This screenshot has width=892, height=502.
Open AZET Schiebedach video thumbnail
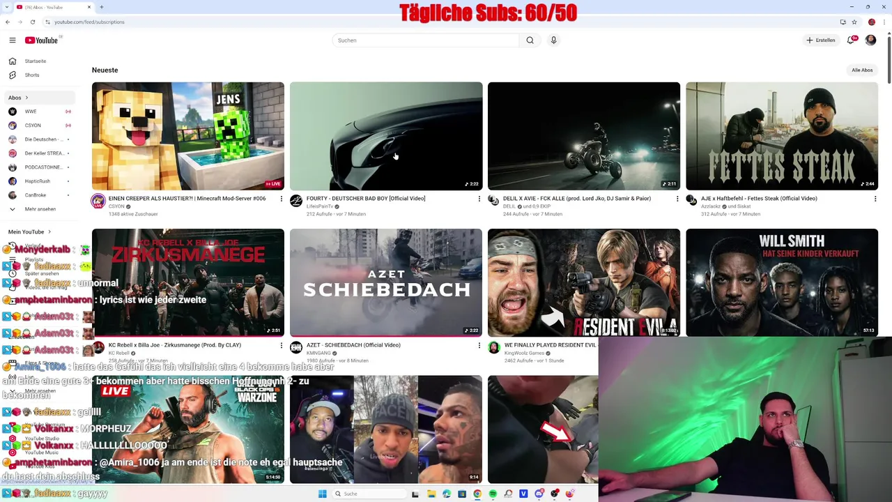pyautogui.click(x=386, y=282)
